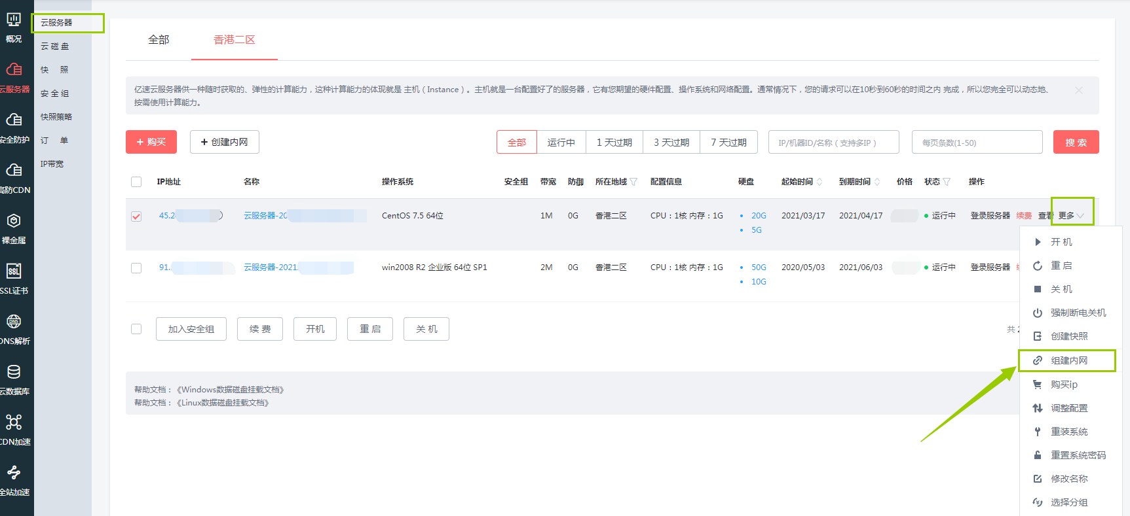
Task: Click the 关机 stop icon in menu
Action: [x=1038, y=289]
